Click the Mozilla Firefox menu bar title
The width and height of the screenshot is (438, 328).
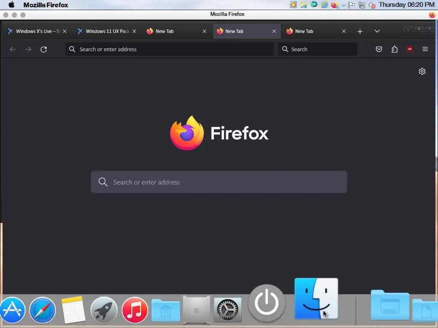point(46,5)
